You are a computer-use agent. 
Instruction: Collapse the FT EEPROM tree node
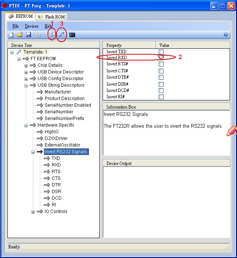click(x=19, y=59)
